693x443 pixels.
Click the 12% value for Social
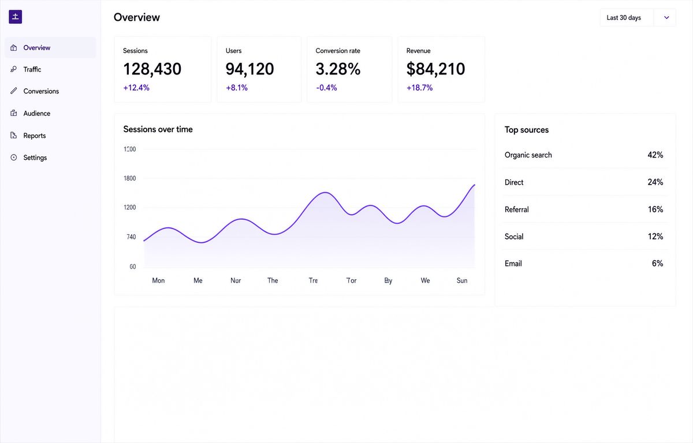tap(655, 236)
